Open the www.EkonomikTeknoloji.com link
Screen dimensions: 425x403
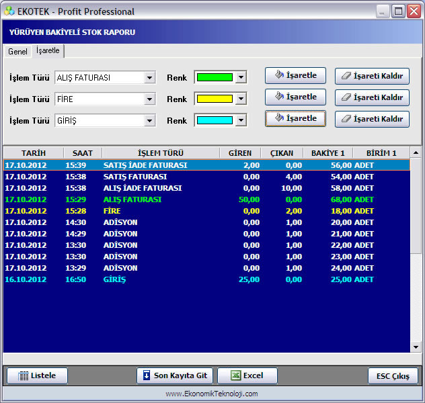tap(212, 394)
